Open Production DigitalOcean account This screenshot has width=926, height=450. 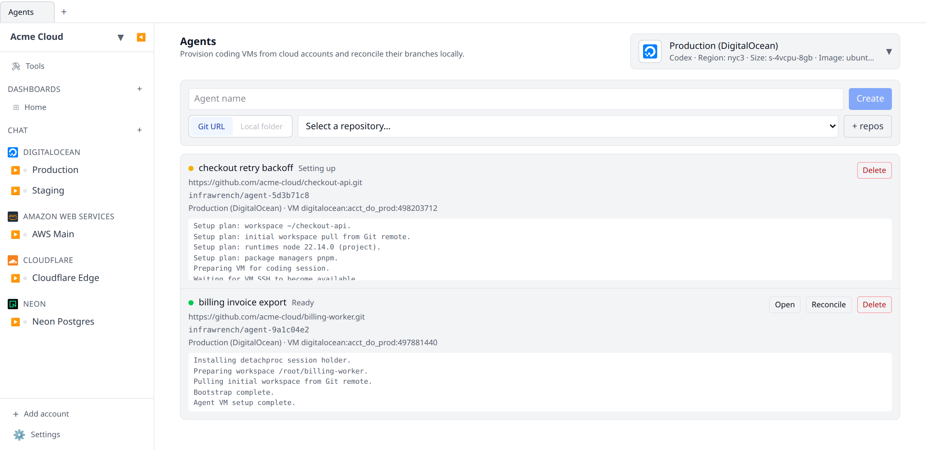[x=55, y=170]
